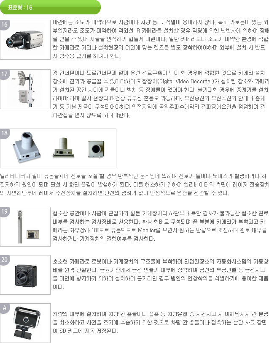Click the elevator laser transmission paragraph under box 18

[134, 185]
